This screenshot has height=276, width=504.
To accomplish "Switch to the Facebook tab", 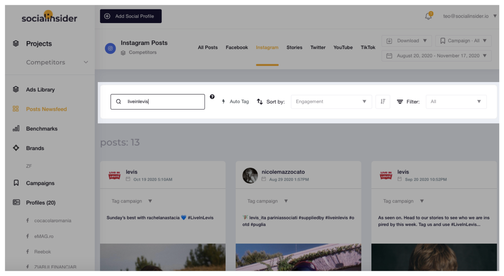I will coord(237,48).
